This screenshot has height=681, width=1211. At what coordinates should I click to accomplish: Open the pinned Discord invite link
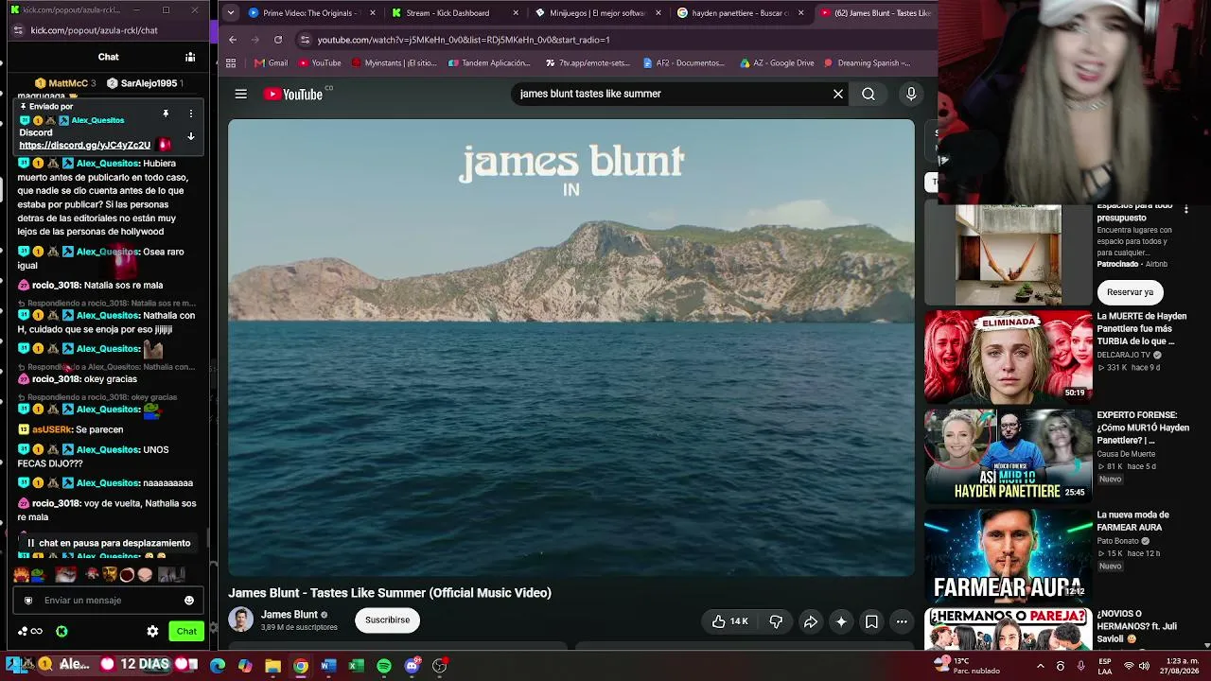pyautogui.click(x=84, y=145)
